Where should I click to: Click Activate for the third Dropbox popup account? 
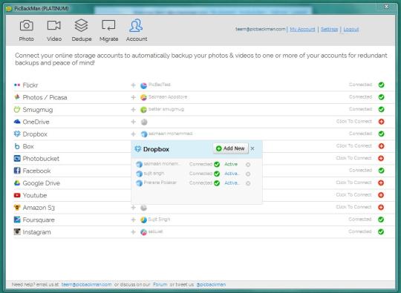click(x=232, y=183)
